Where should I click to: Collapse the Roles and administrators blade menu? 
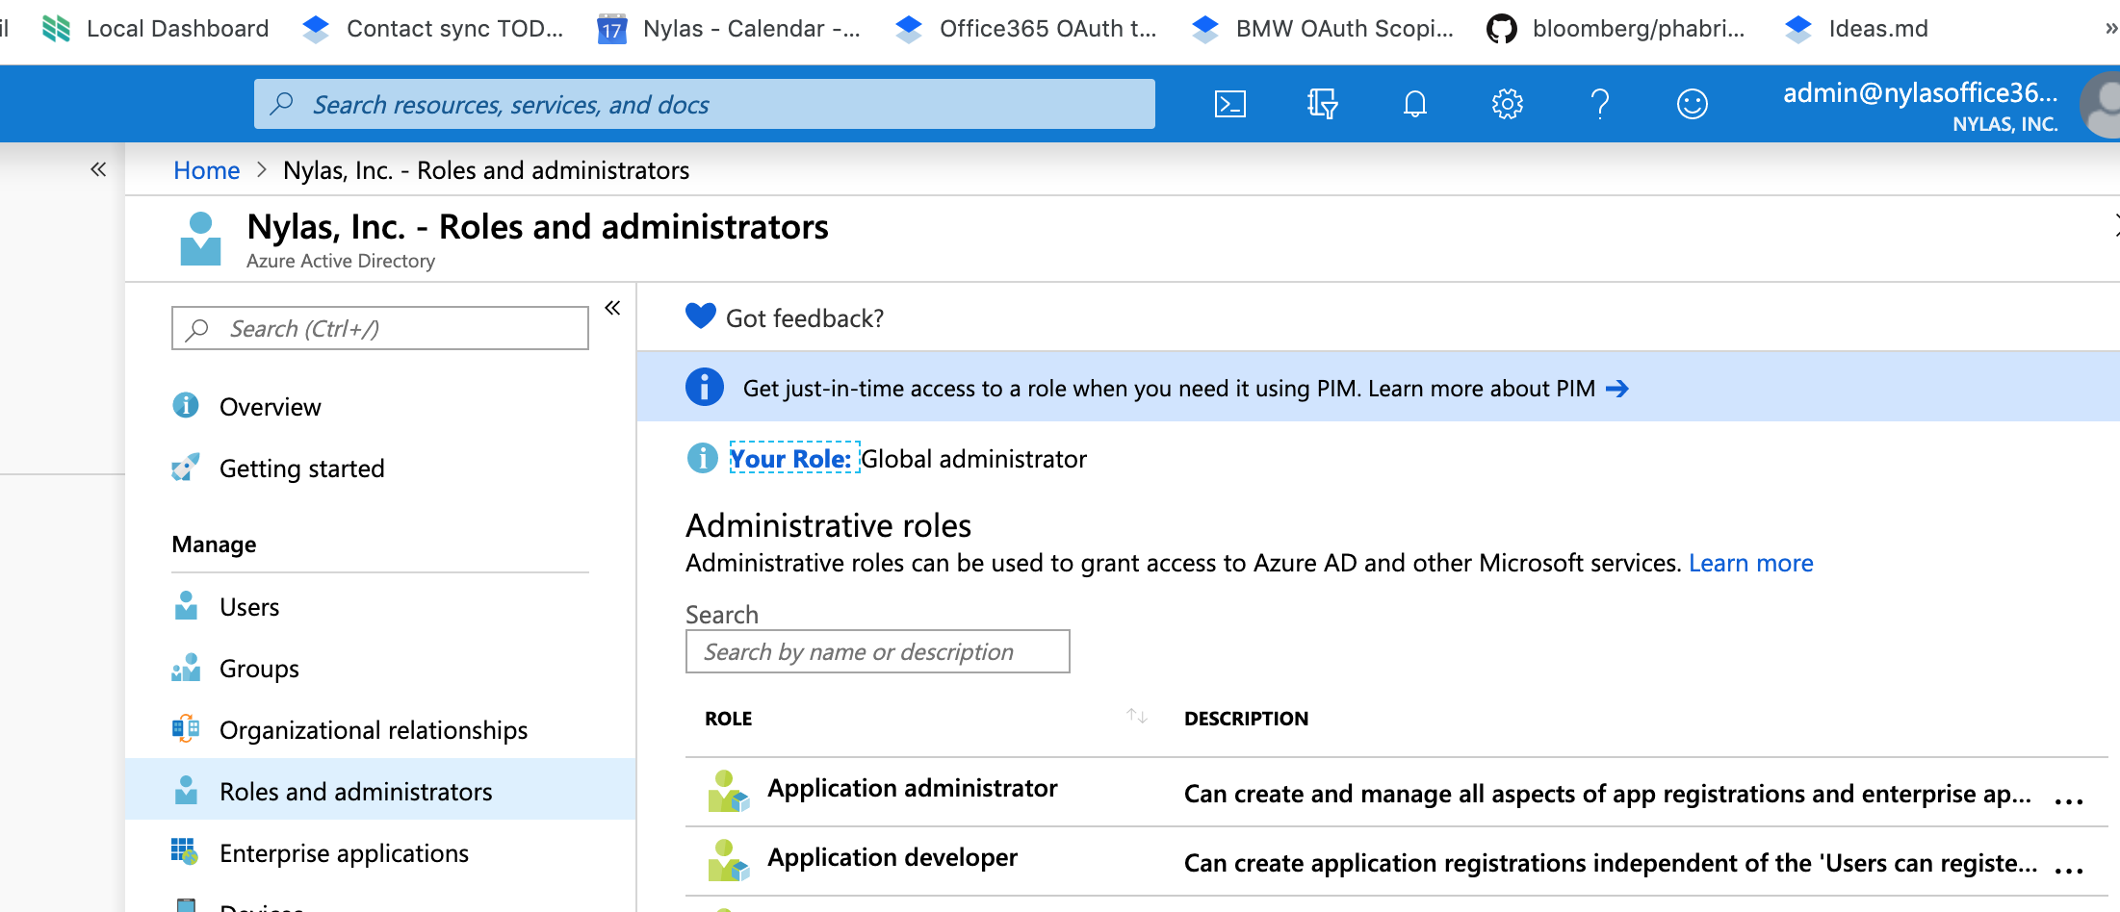coord(613,307)
